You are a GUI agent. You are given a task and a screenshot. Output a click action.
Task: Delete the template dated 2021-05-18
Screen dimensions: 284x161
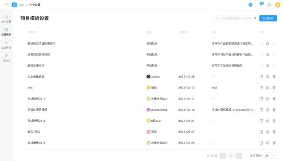pyautogui.click(x=274, y=110)
